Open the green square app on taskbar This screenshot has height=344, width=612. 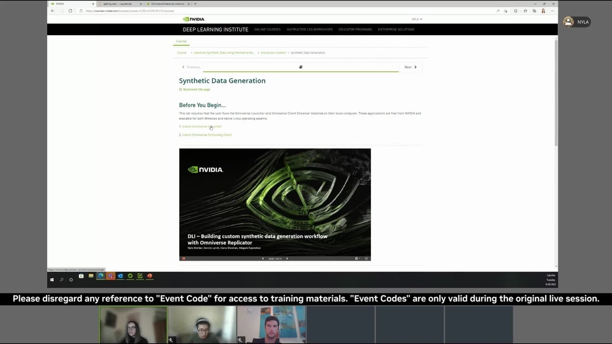click(x=140, y=276)
